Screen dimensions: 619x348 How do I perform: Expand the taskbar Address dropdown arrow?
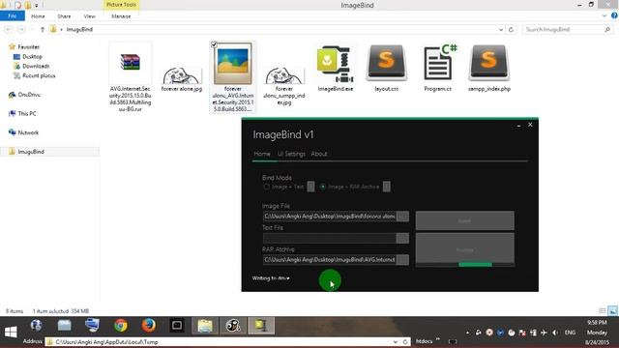pyautogui.click(x=396, y=342)
